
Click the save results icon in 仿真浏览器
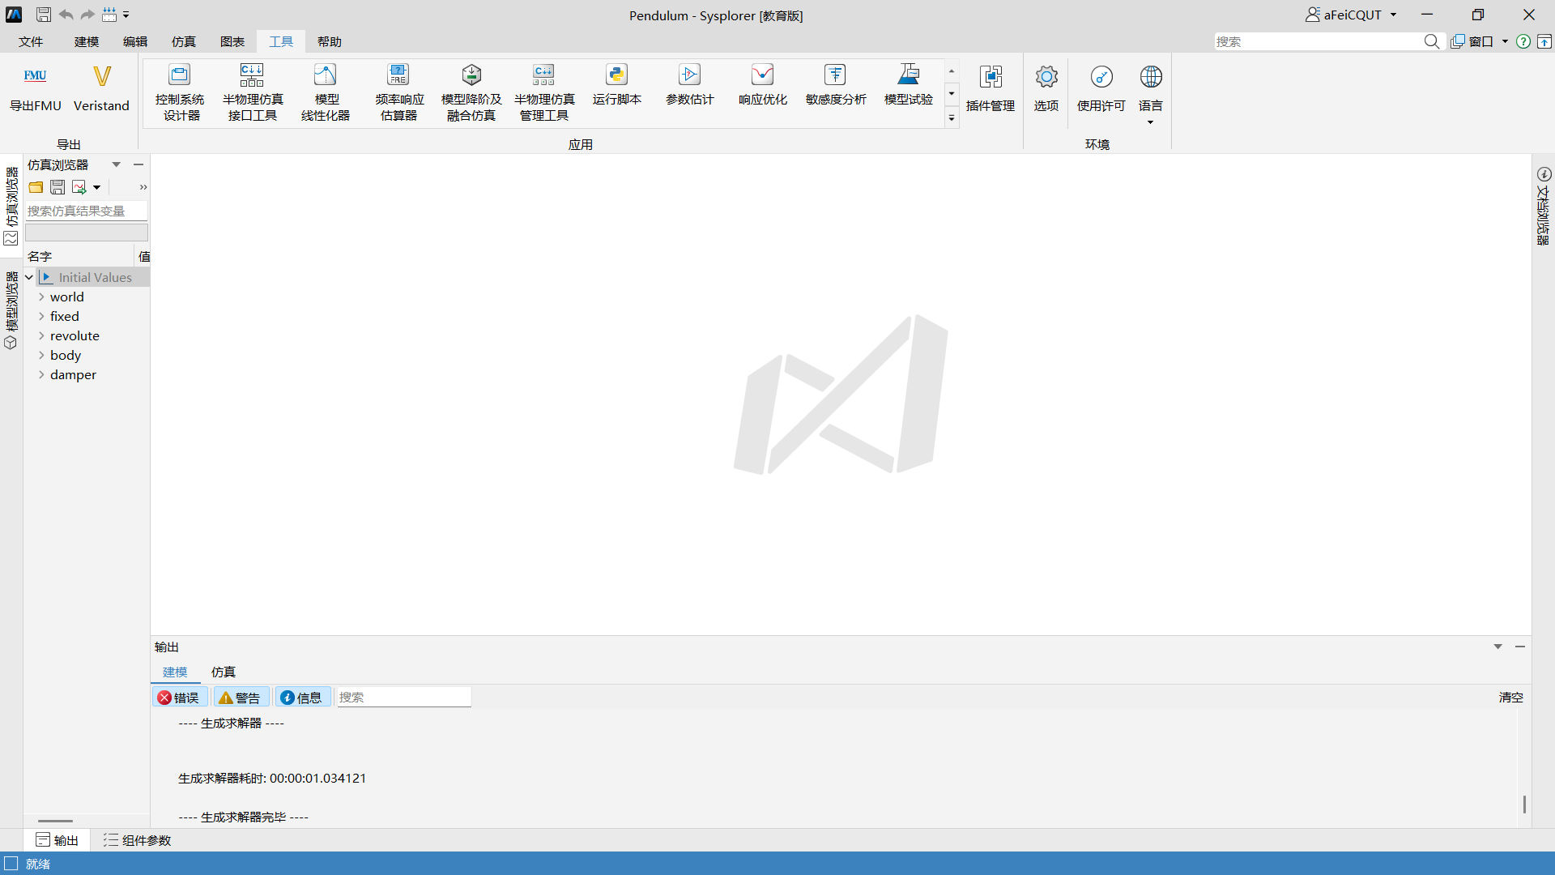58,187
